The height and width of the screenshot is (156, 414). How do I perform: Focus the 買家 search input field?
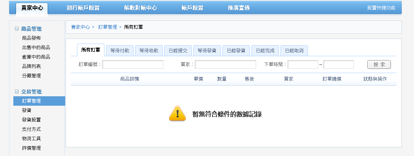coord(225,64)
